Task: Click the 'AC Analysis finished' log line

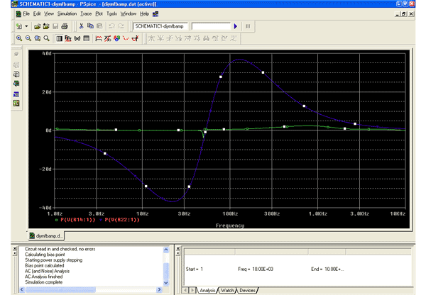Action: click(x=44, y=277)
